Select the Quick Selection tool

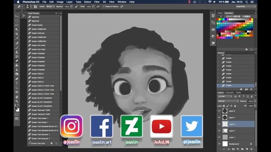(17, 30)
